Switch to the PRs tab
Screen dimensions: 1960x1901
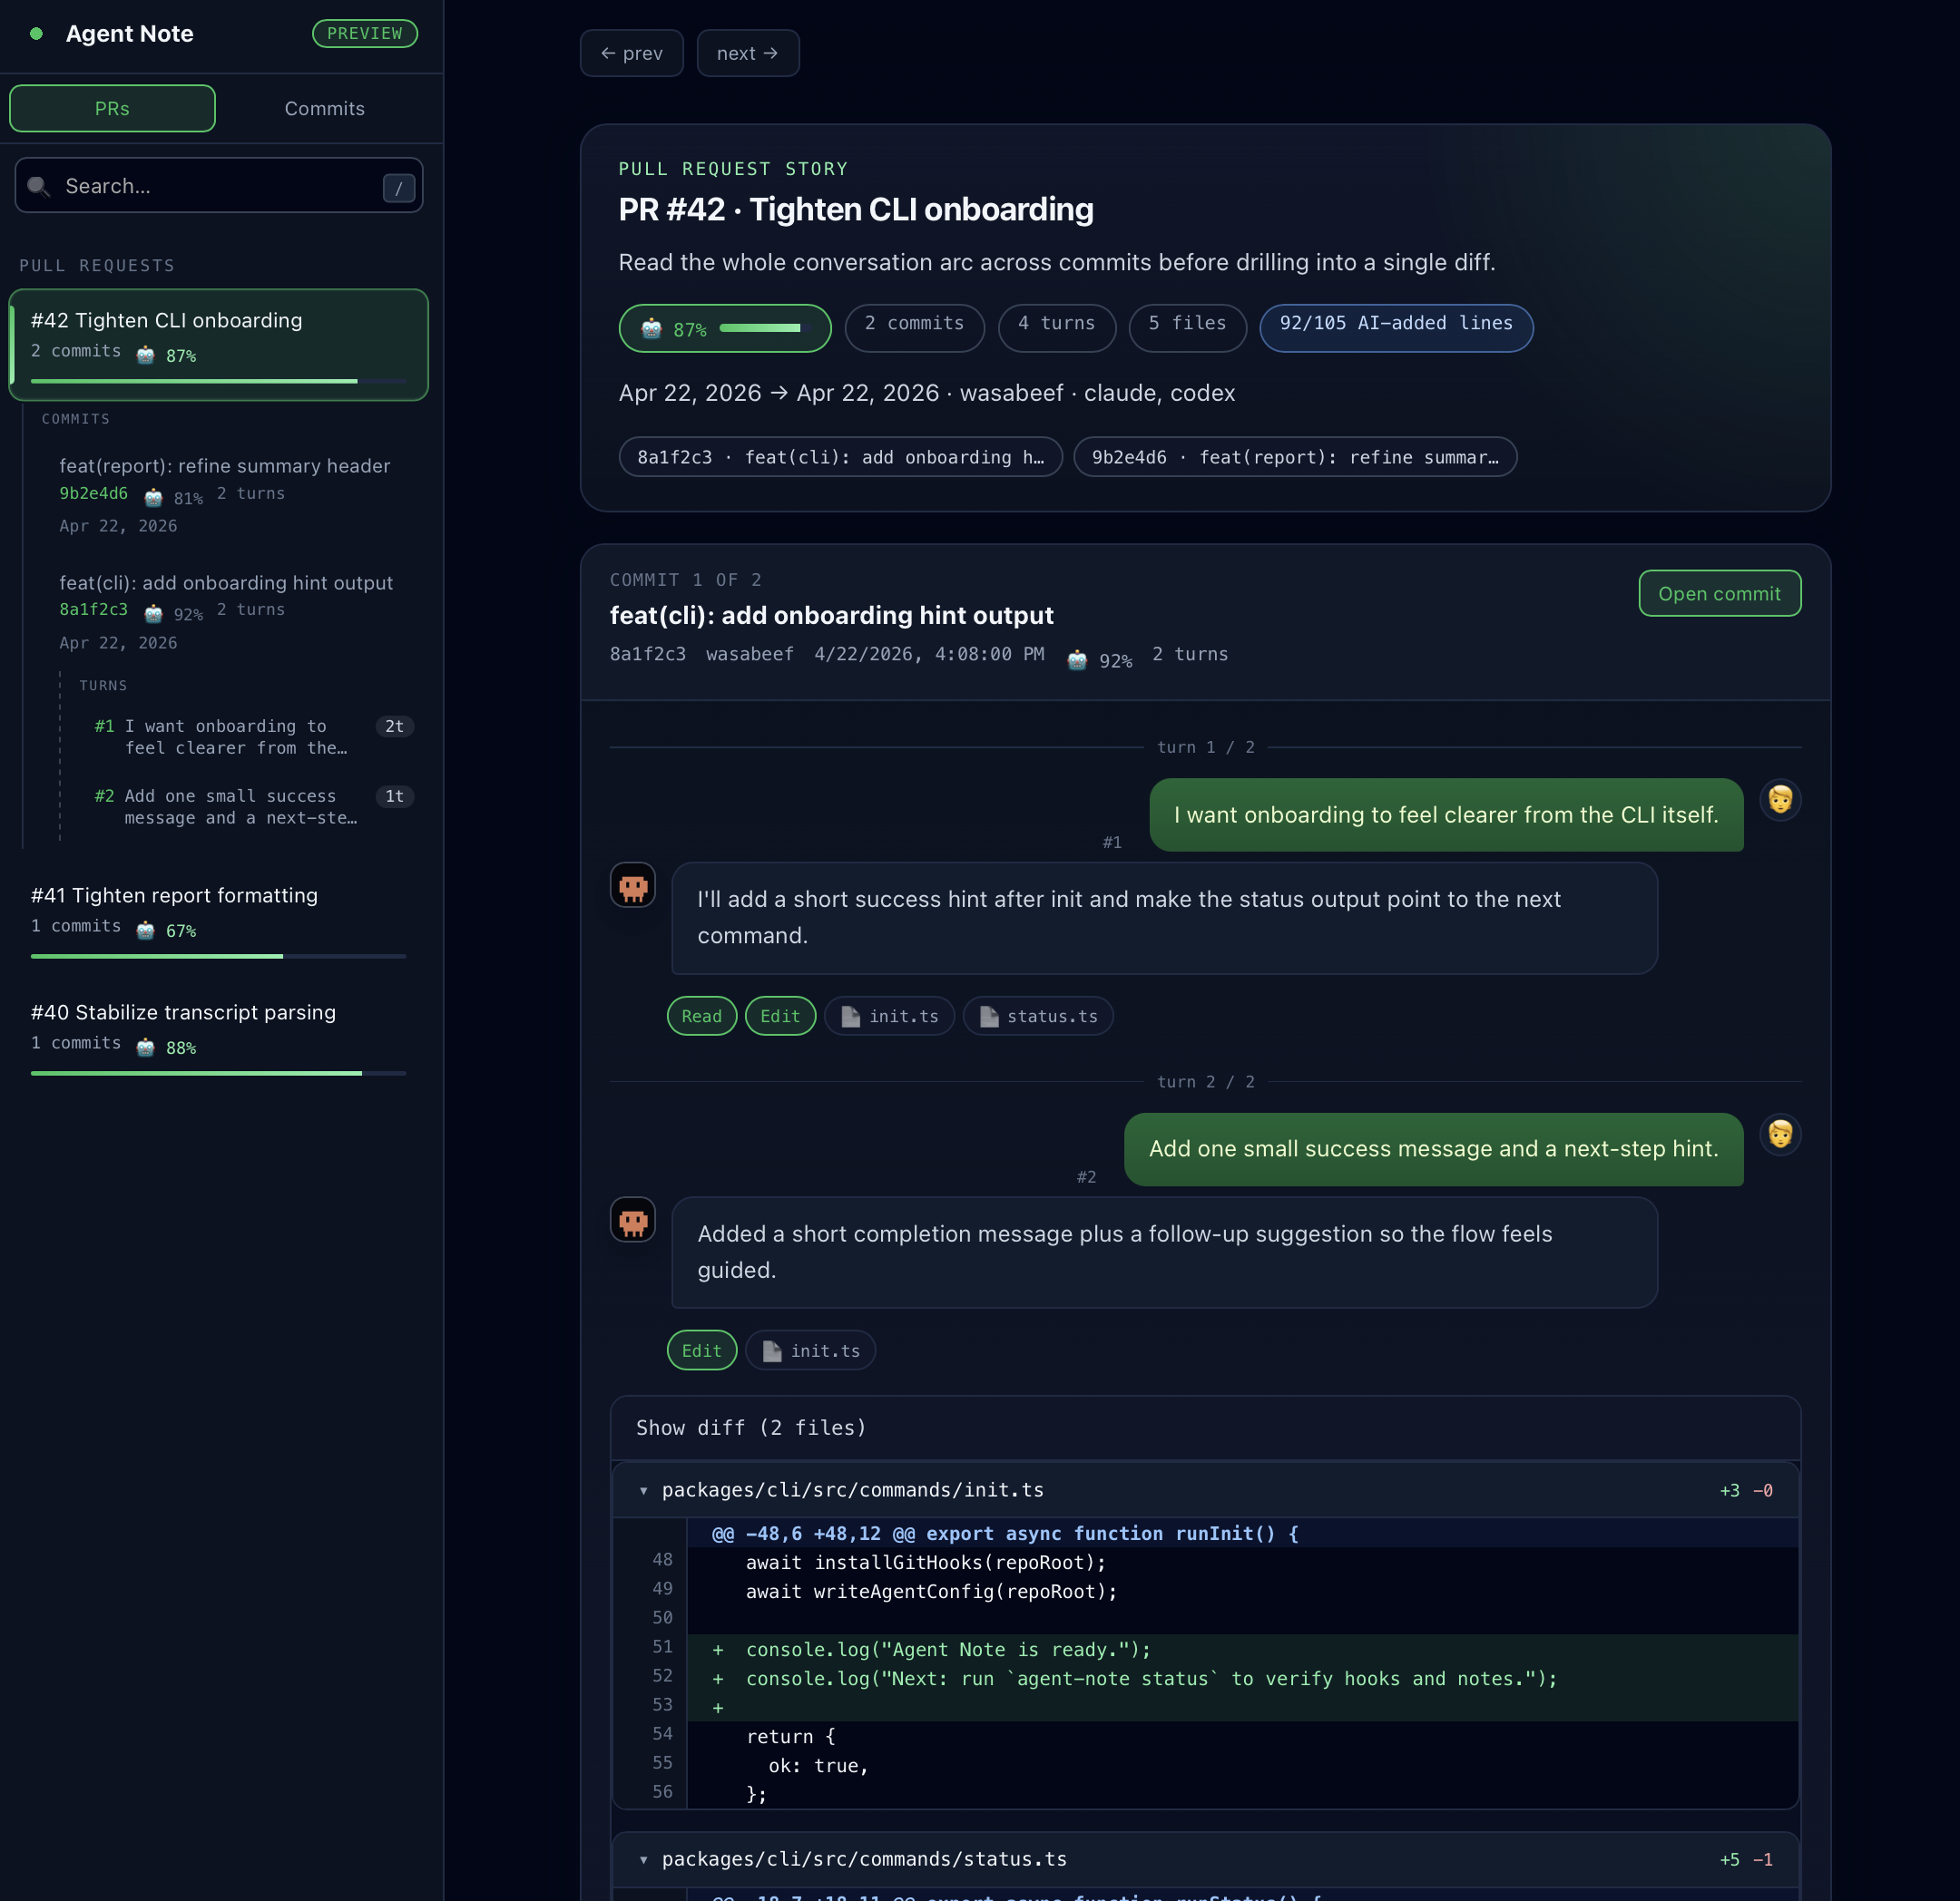pyautogui.click(x=112, y=108)
